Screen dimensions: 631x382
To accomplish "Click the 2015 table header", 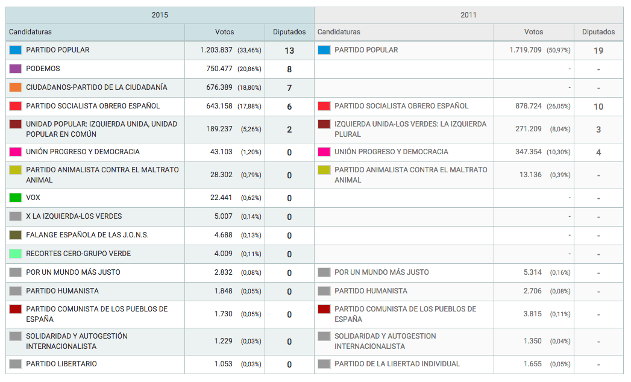I will pos(160,15).
